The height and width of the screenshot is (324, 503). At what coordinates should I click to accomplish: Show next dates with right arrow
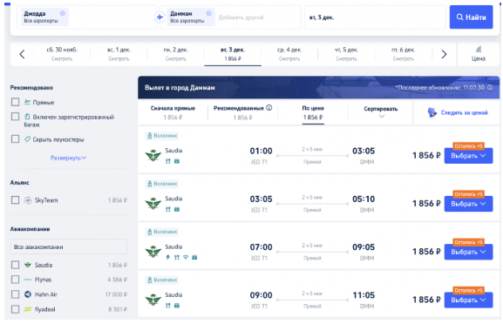(x=444, y=54)
